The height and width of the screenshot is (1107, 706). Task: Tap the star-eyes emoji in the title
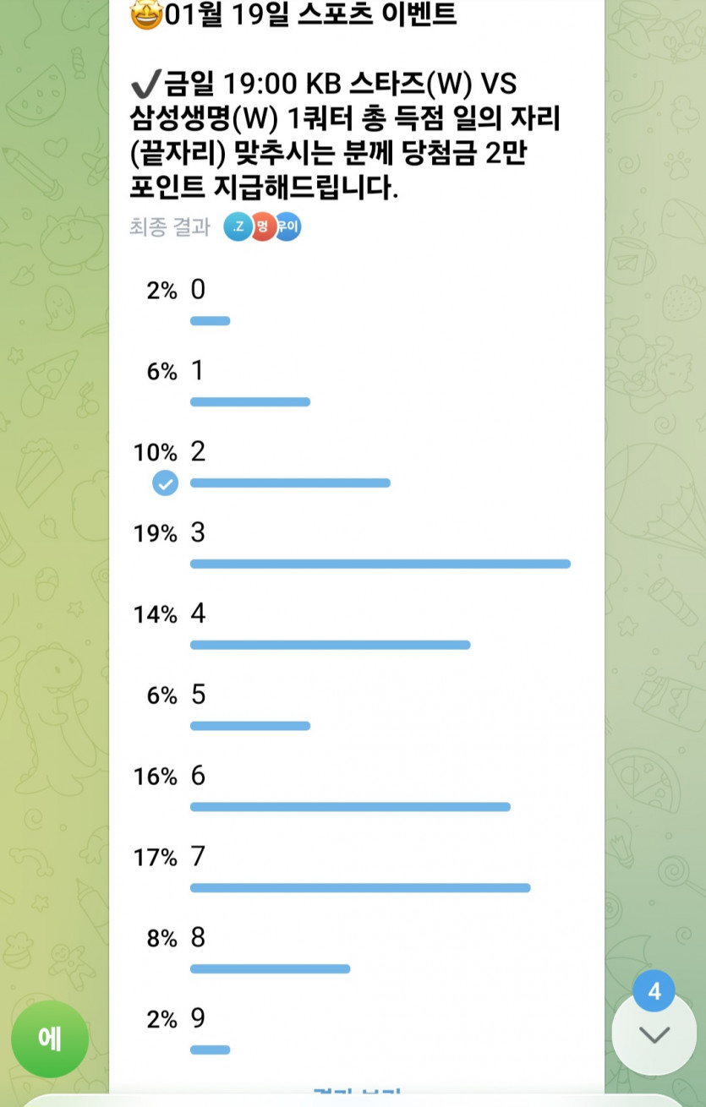145,14
